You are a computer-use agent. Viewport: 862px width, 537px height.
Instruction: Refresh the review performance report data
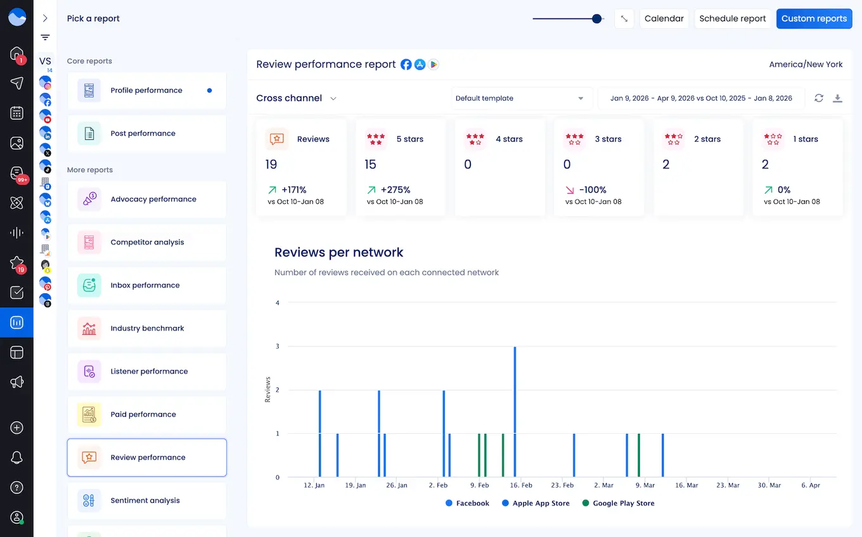(x=818, y=98)
